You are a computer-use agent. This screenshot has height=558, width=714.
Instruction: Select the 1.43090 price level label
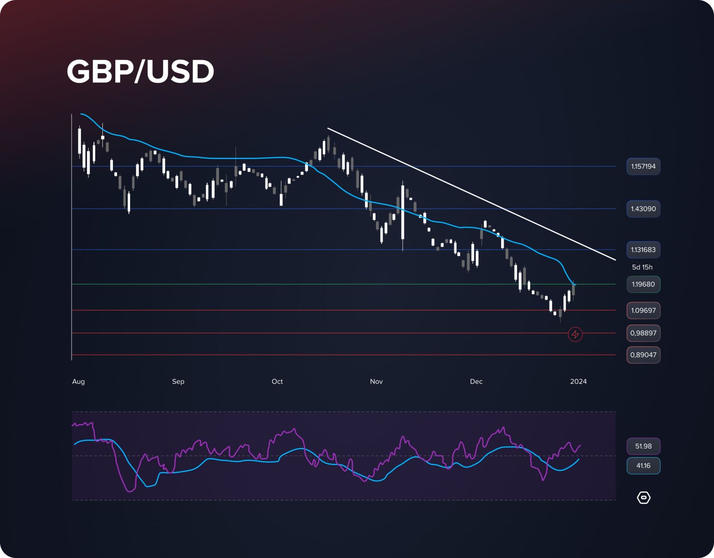[x=643, y=209]
